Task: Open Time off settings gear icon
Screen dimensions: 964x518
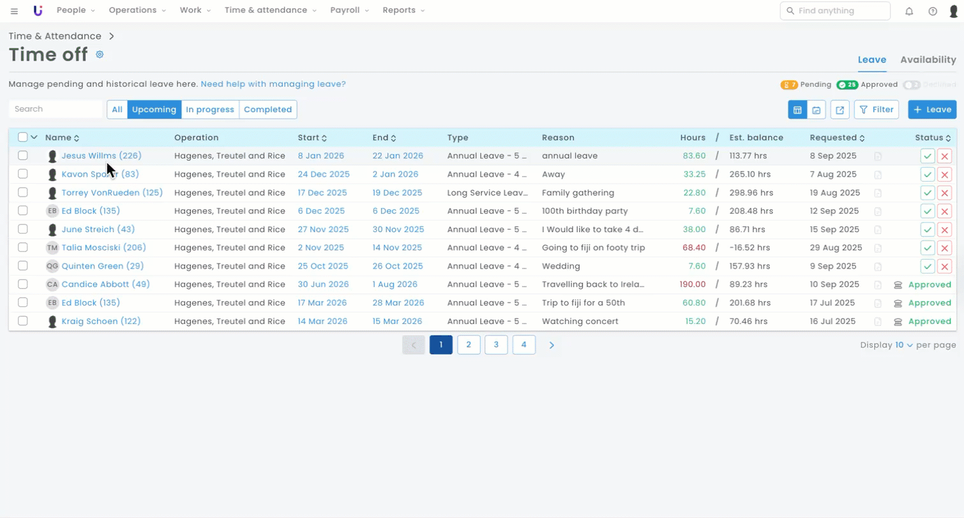Action: tap(100, 55)
